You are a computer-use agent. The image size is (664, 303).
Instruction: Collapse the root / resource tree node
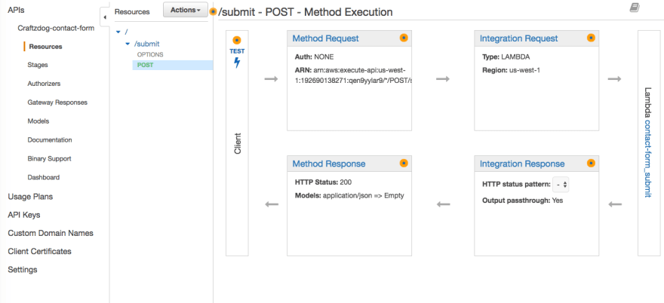[118, 32]
